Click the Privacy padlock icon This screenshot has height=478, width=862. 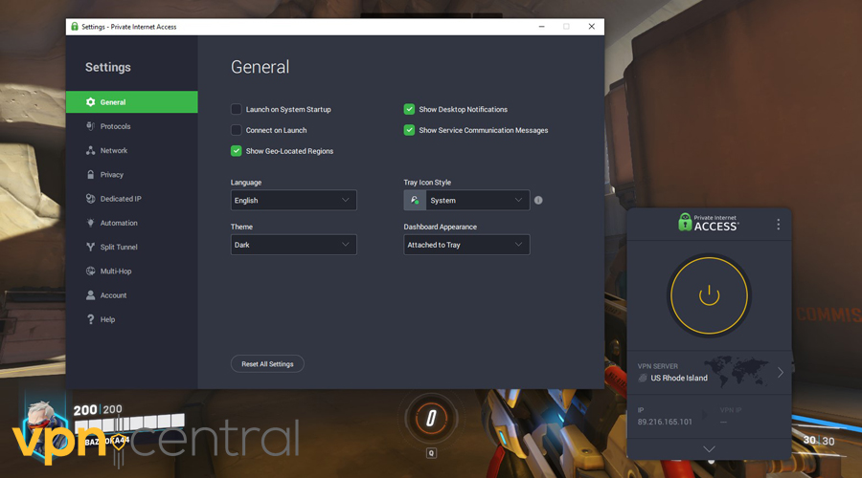tap(91, 175)
